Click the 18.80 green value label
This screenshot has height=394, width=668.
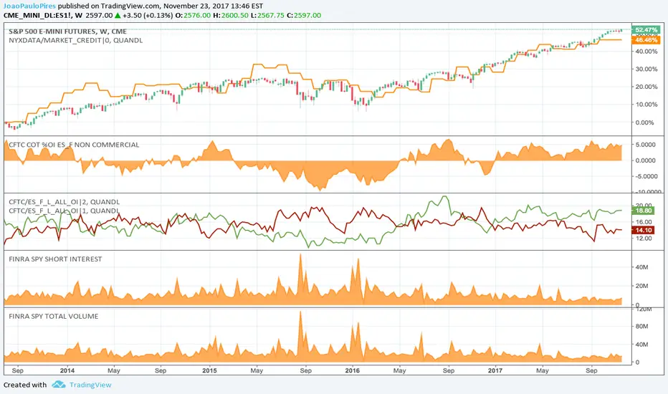click(x=644, y=211)
